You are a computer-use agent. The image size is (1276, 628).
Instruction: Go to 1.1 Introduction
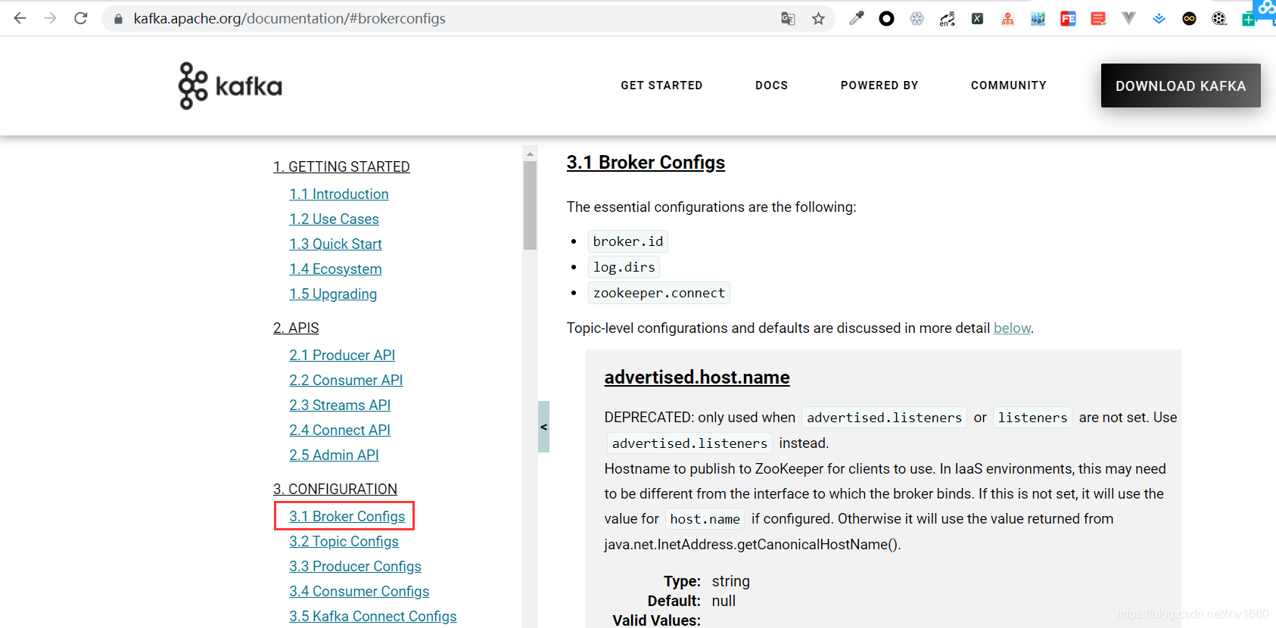click(339, 194)
